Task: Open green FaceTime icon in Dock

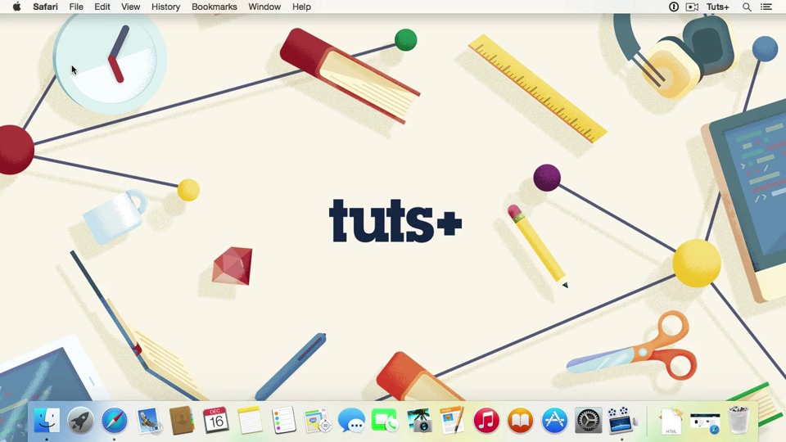Action: 385,420
